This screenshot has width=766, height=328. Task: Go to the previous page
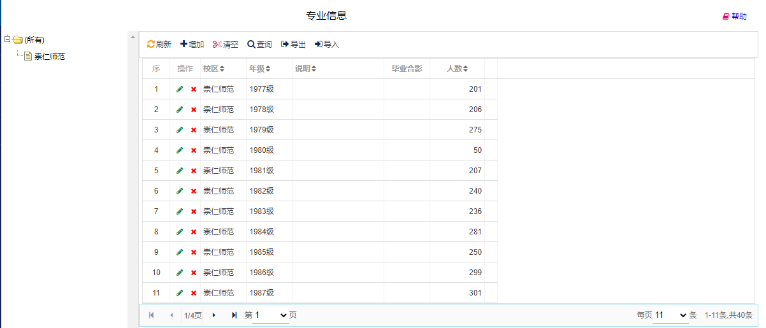pos(171,315)
